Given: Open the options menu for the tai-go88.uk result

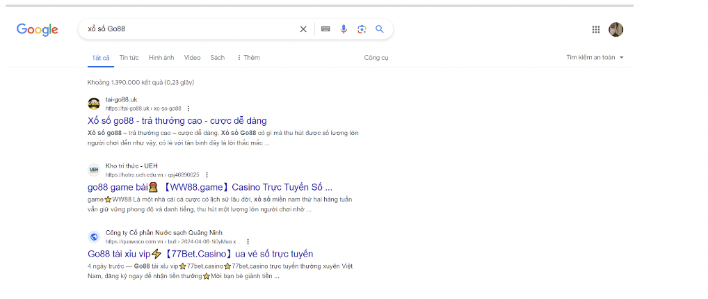Looking at the screenshot, I should pyautogui.click(x=188, y=108).
